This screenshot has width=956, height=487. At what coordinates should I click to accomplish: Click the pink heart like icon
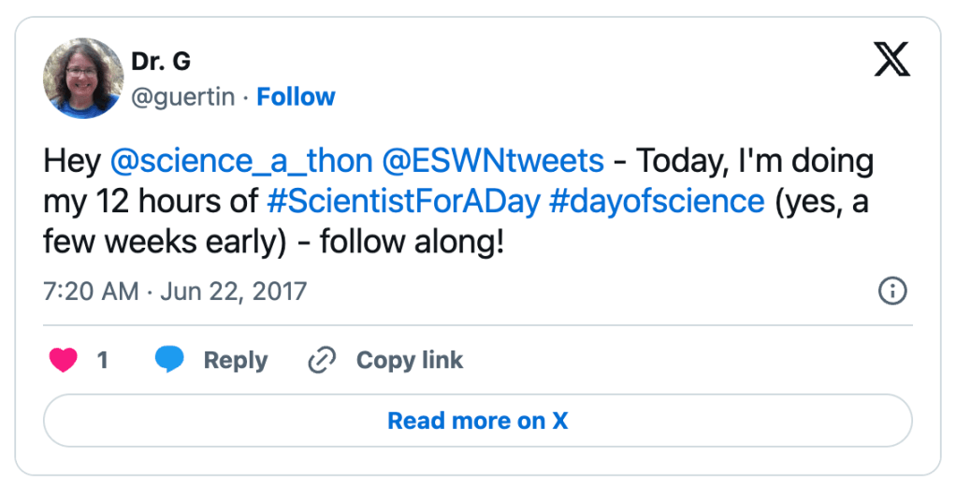(x=64, y=360)
